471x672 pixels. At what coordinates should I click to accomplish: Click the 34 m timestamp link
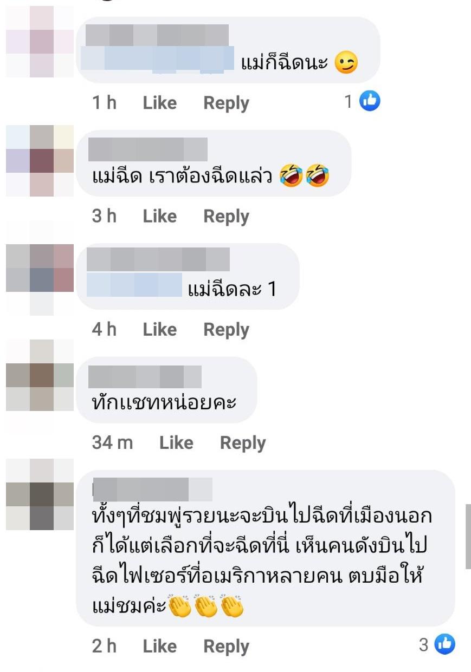(112, 443)
